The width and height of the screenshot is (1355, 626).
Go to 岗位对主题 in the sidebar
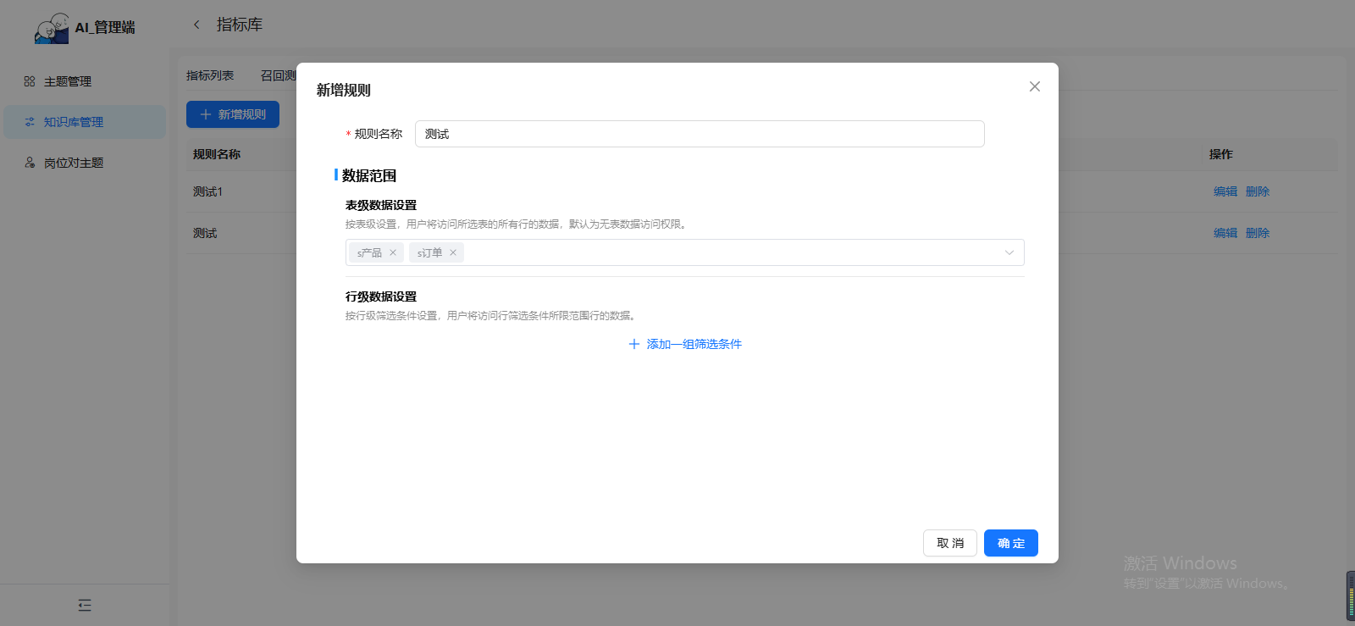74,163
